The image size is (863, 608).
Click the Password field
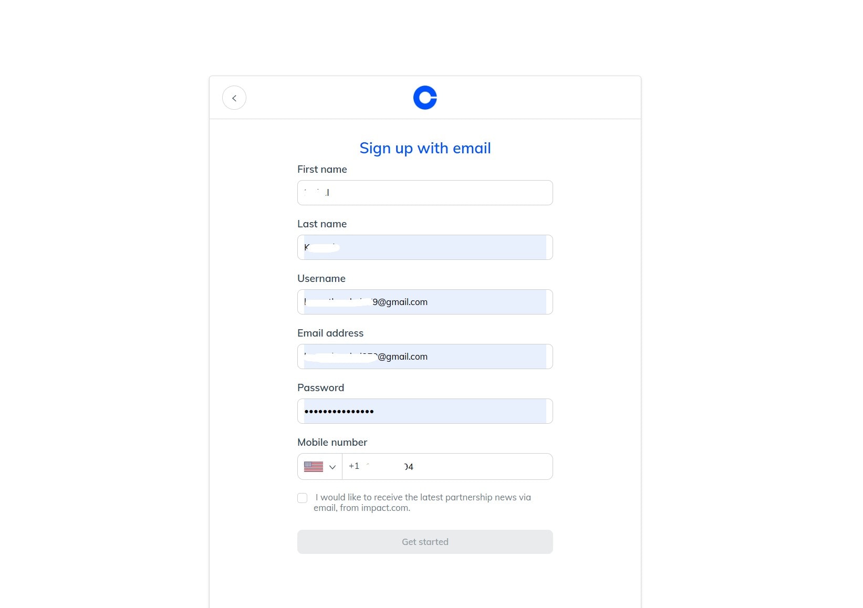tap(425, 411)
